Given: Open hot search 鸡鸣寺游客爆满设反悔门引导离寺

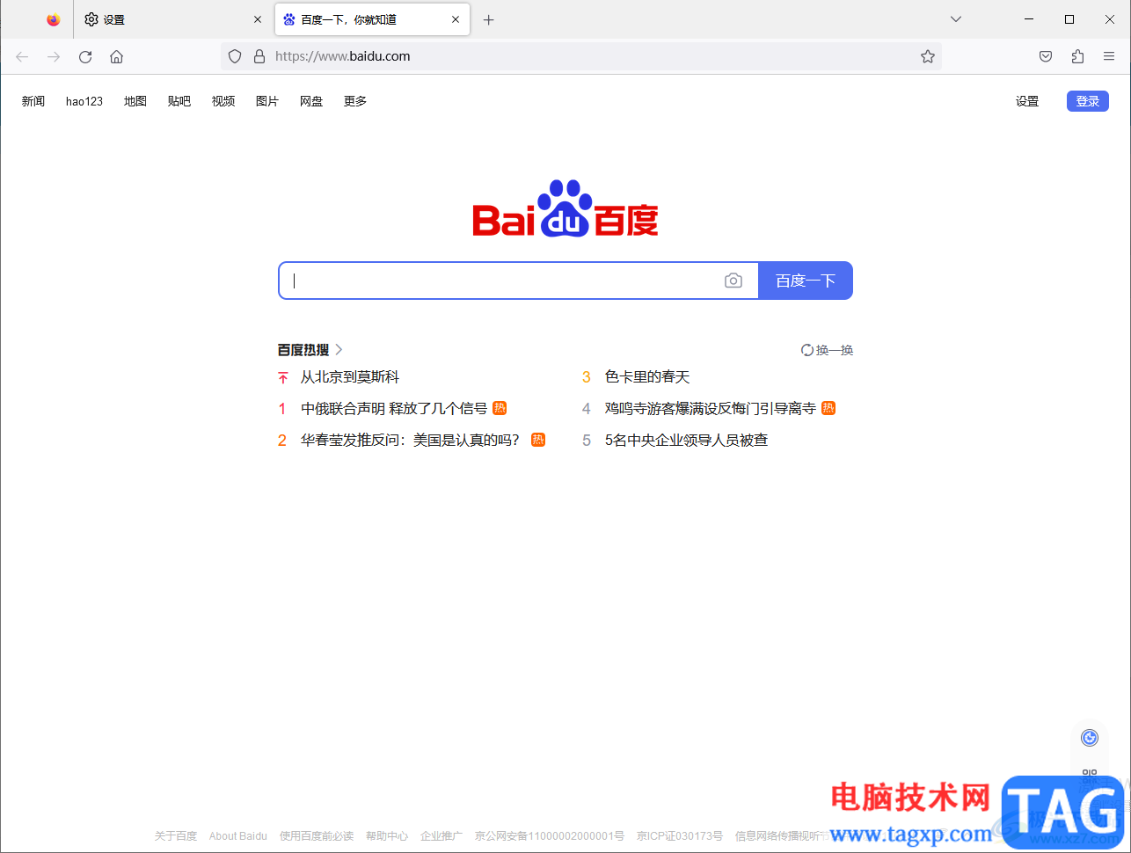Looking at the screenshot, I should [711, 408].
